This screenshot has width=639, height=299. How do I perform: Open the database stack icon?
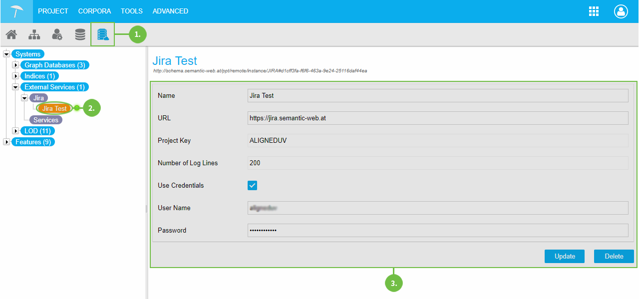coord(80,34)
